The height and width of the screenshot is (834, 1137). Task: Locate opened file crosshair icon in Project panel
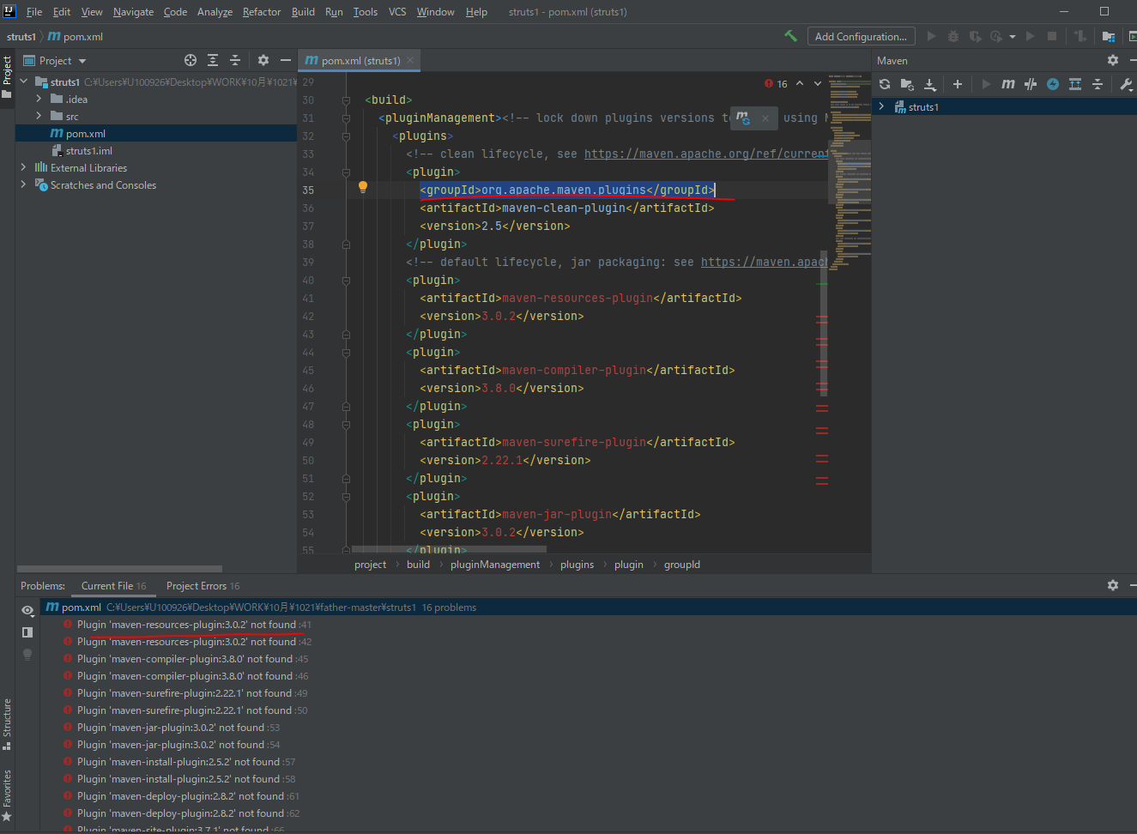pyautogui.click(x=191, y=60)
